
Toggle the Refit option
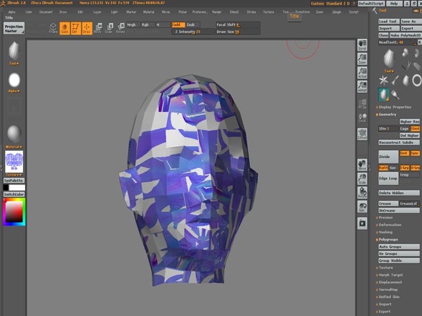tap(383, 168)
